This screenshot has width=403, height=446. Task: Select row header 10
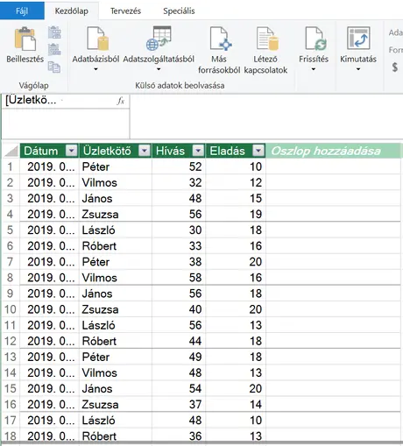(11, 309)
